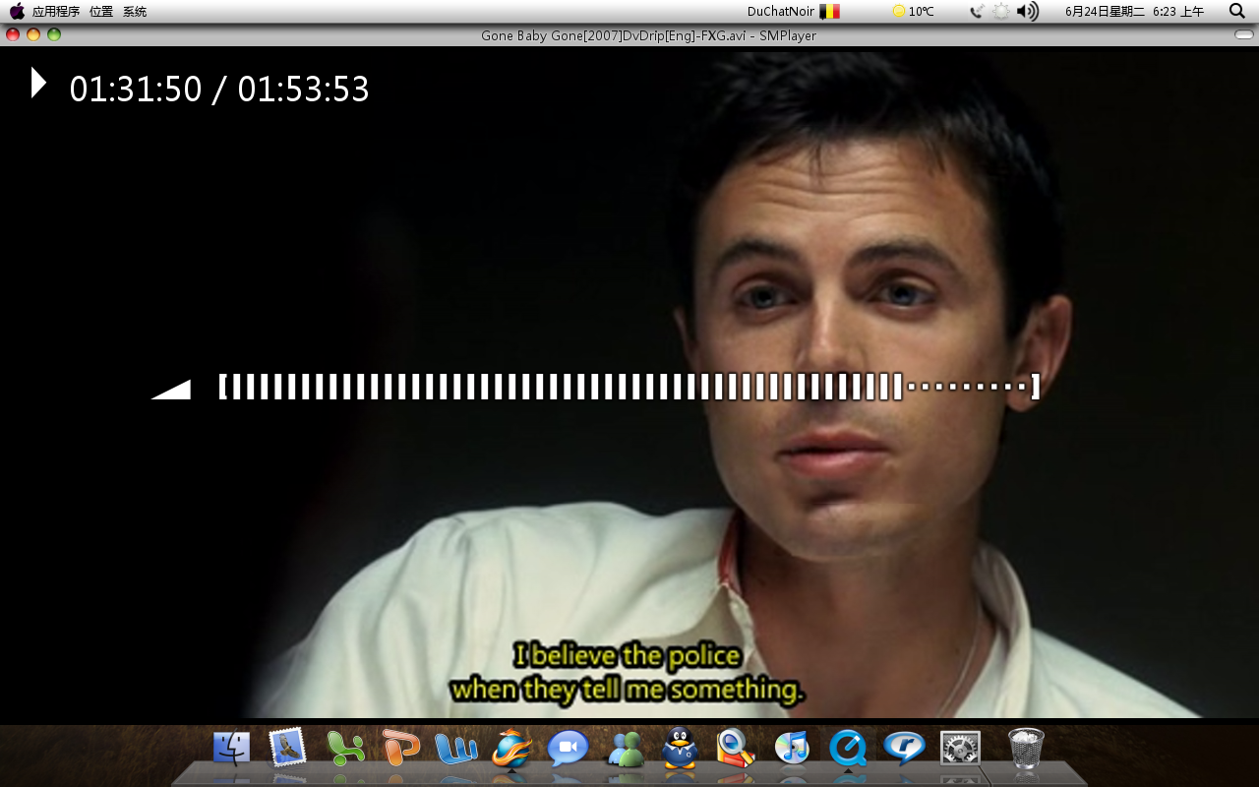Viewport: 1259px width, 787px height.
Task: Open the 应用程序 menu
Action: [56, 12]
